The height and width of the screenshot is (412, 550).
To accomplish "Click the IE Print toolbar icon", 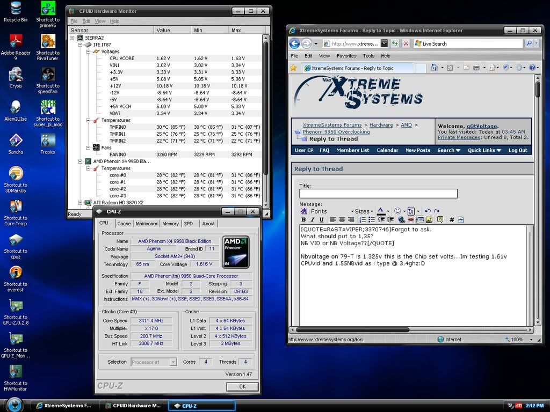I will point(476,67).
